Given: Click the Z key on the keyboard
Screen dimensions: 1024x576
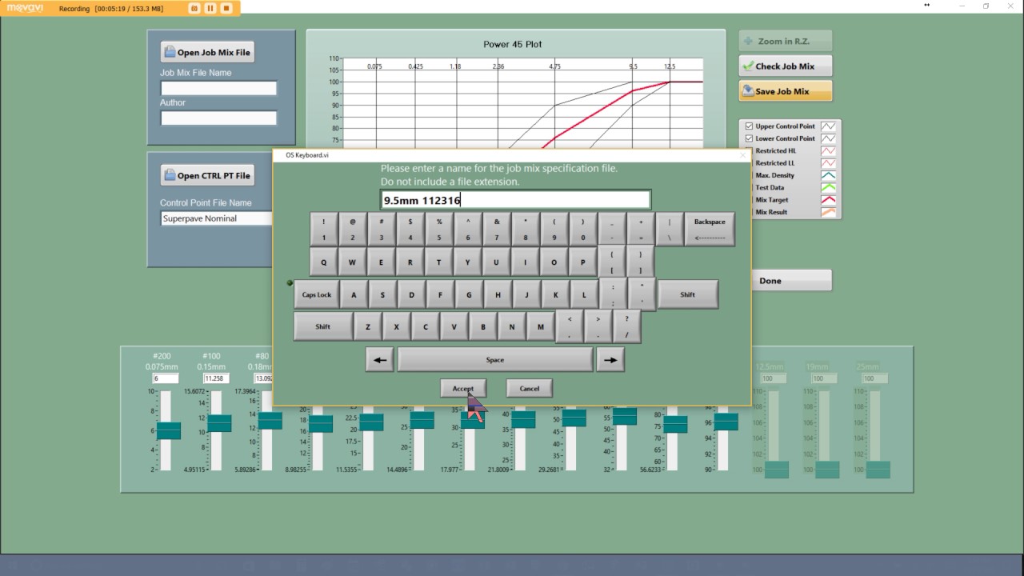Looking at the screenshot, I should coord(367,326).
